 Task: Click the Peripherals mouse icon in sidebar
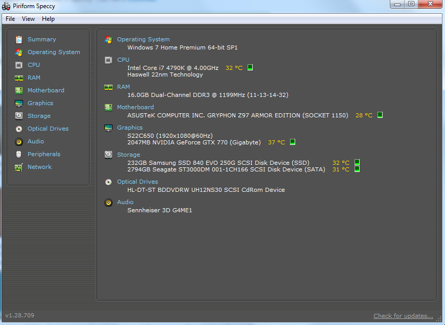(19, 154)
